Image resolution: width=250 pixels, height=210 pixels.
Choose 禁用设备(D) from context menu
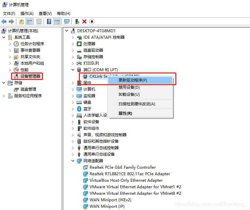click(140, 87)
